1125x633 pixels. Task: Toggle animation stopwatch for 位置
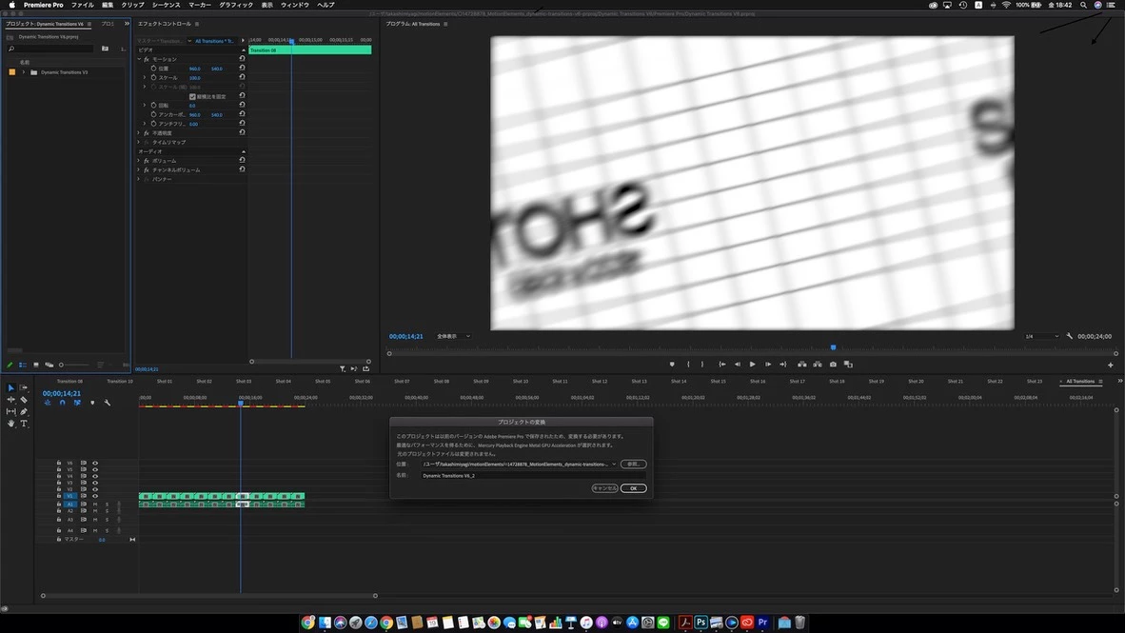[153, 69]
